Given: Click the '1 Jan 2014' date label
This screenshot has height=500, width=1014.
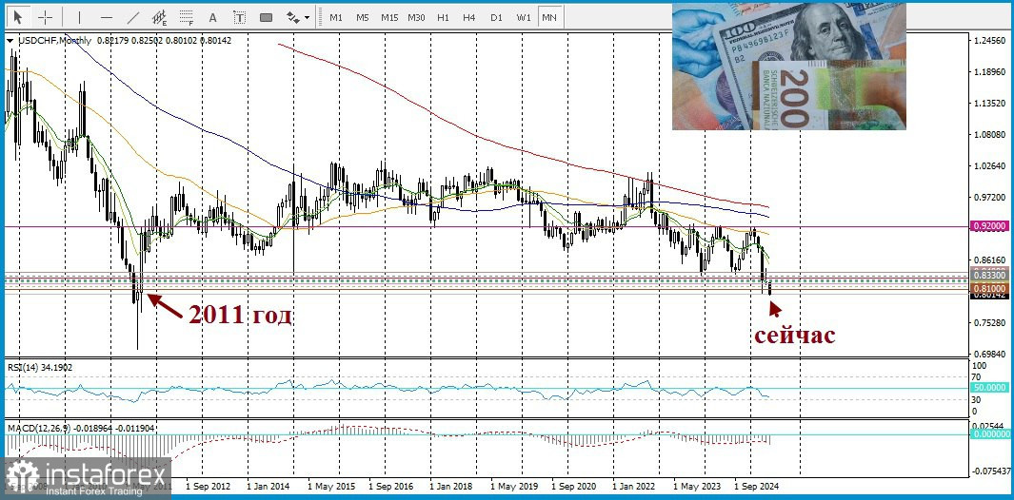Looking at the screenshot, I should 269,486.
